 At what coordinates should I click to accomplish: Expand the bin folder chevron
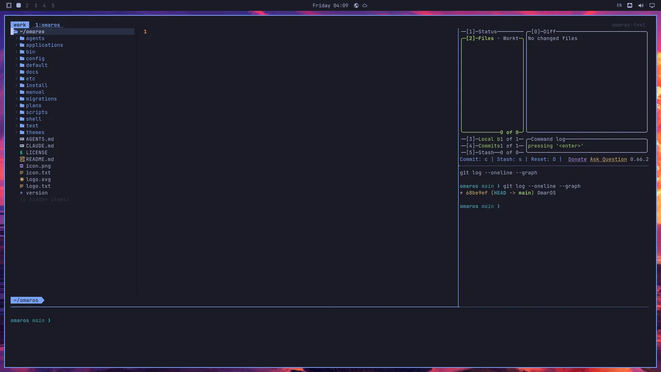pos(17,52)
